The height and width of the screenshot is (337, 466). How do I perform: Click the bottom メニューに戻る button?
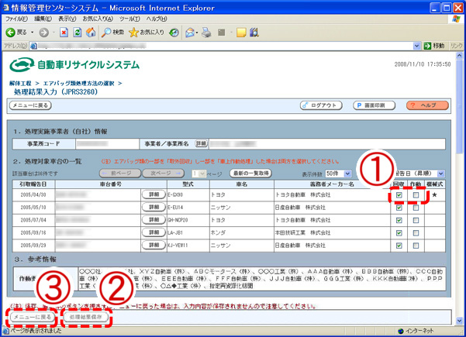(33, 317)
